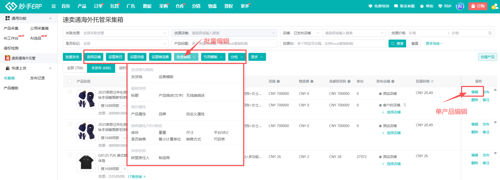Click the 同步 sync icon
This screenshot has height=180, width=500.
coord(445,6)
